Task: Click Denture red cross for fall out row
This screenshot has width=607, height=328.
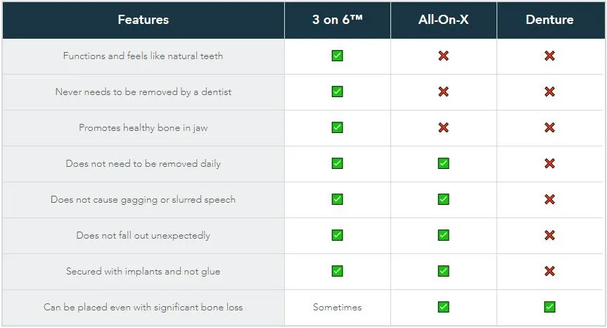Action: 549,235
